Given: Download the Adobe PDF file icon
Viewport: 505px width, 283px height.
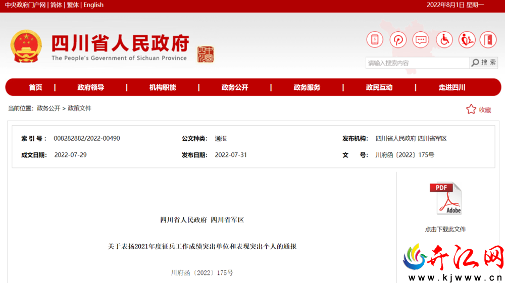Looking at the screenshot, I should click(x=446, y=198).
